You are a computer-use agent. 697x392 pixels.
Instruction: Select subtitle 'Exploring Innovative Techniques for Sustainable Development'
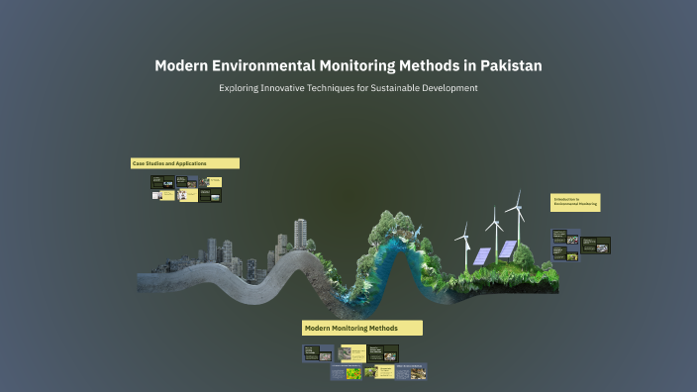point(348,88)
